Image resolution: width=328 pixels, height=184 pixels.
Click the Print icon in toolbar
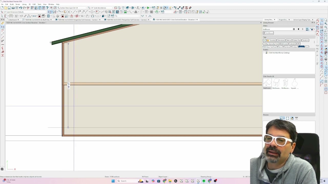13,8
